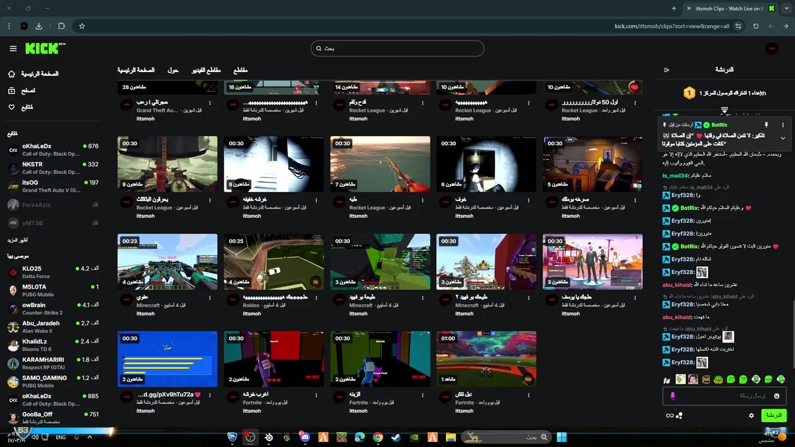This screenshot has width=795, height=447.
Task: Open the NKSTR channel in the sidebar
Action: 53,168
